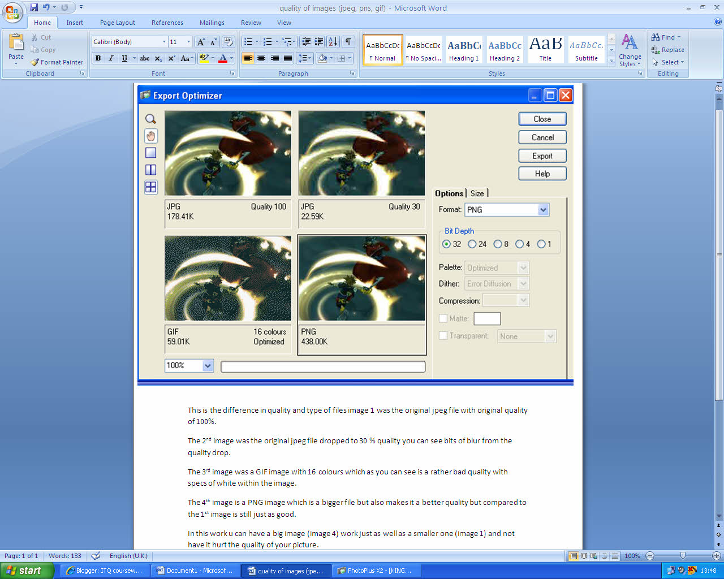The image size is (724, 579).
Task: Select the hand Pan tool
Action: [150, 136]
